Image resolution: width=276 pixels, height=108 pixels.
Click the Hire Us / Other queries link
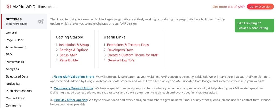point(70,100)
